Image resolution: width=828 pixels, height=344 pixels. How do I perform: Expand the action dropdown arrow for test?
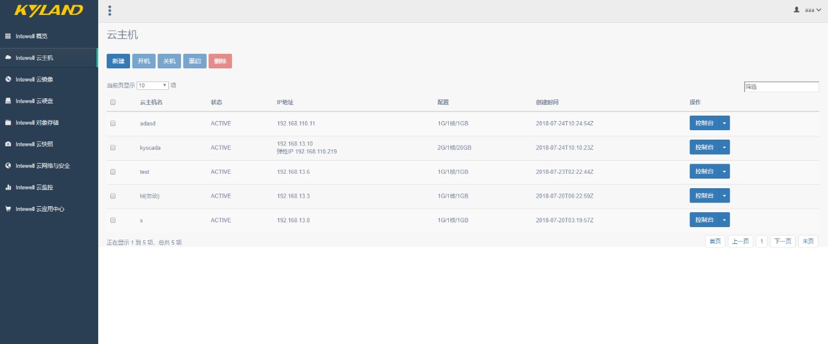(x=724, y=172)
